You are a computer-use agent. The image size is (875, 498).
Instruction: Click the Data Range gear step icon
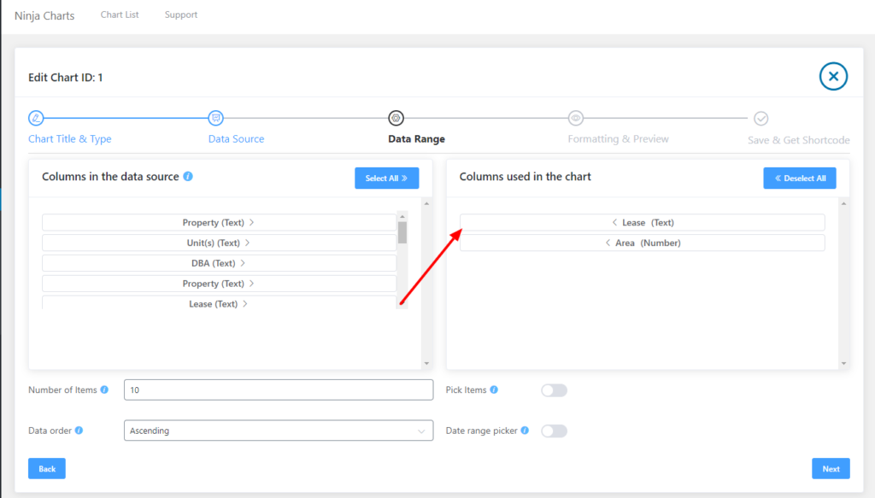tap(396, 118)
